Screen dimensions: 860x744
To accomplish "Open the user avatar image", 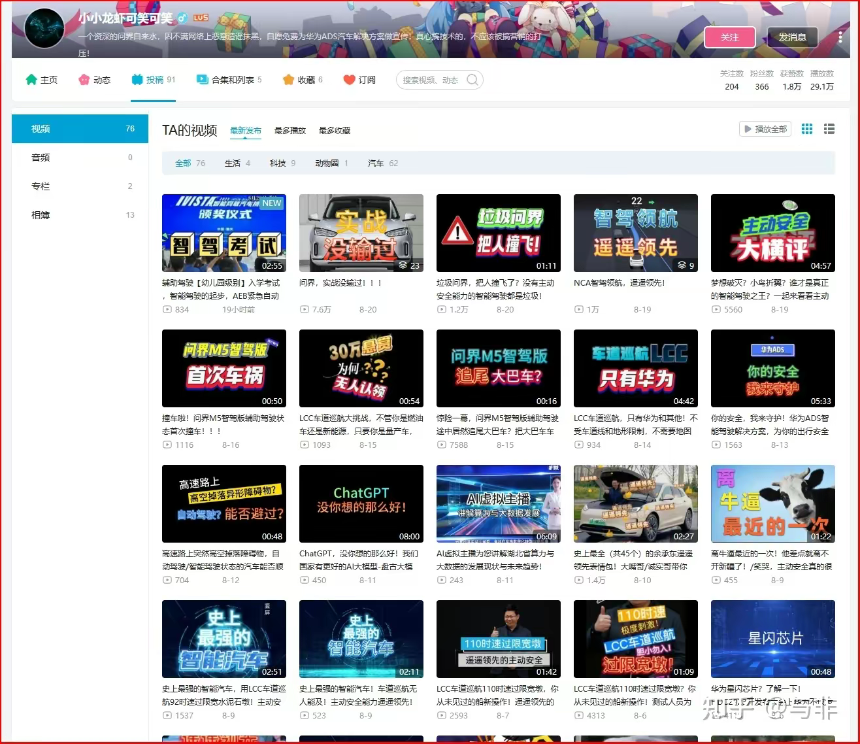I will [x=44, y=29].
